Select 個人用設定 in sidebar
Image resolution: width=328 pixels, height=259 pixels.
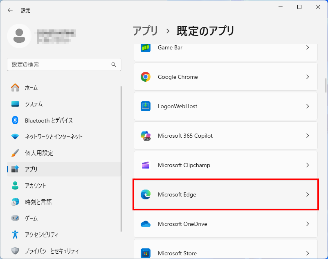64,153
